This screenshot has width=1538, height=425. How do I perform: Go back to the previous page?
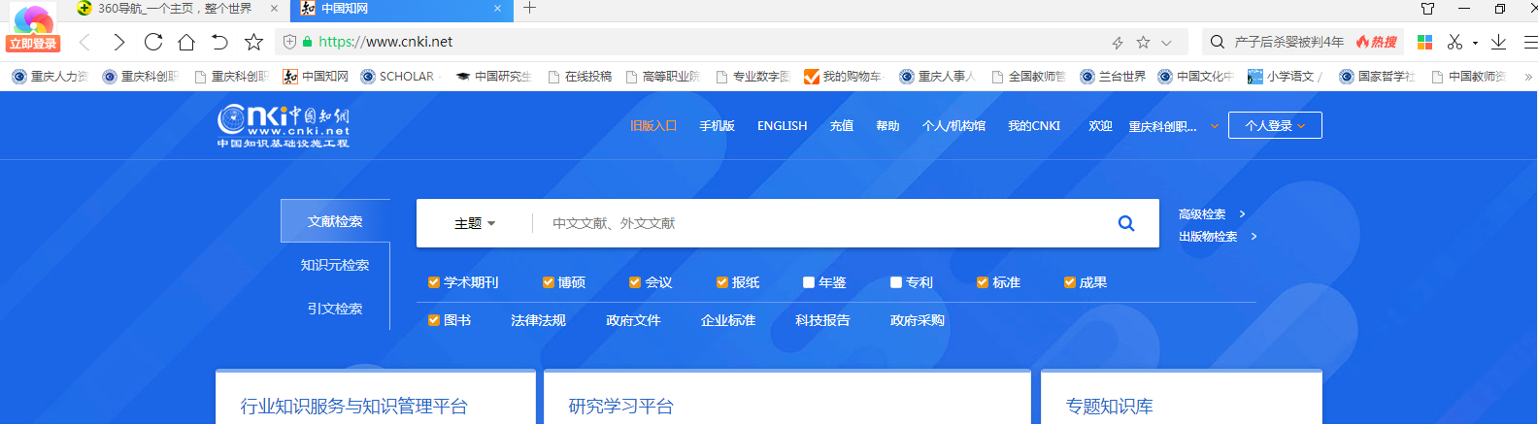pos(84,42)
